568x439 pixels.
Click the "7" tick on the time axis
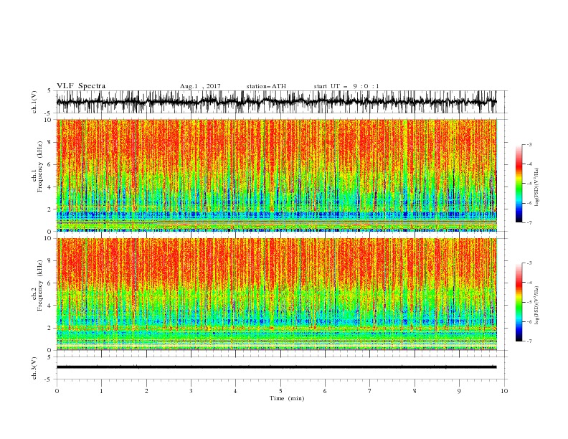click(370, 391)
